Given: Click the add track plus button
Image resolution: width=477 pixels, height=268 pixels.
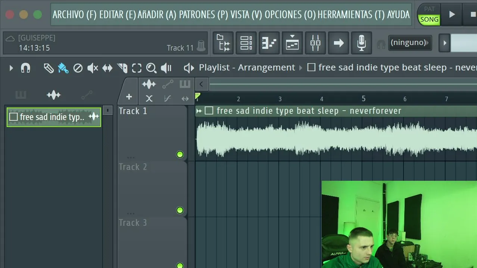Looking at the screenshot, I should (129, 97).
